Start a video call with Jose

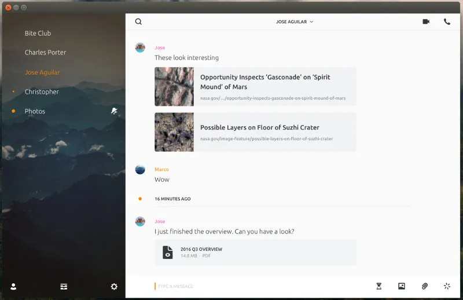coord(426,22)
